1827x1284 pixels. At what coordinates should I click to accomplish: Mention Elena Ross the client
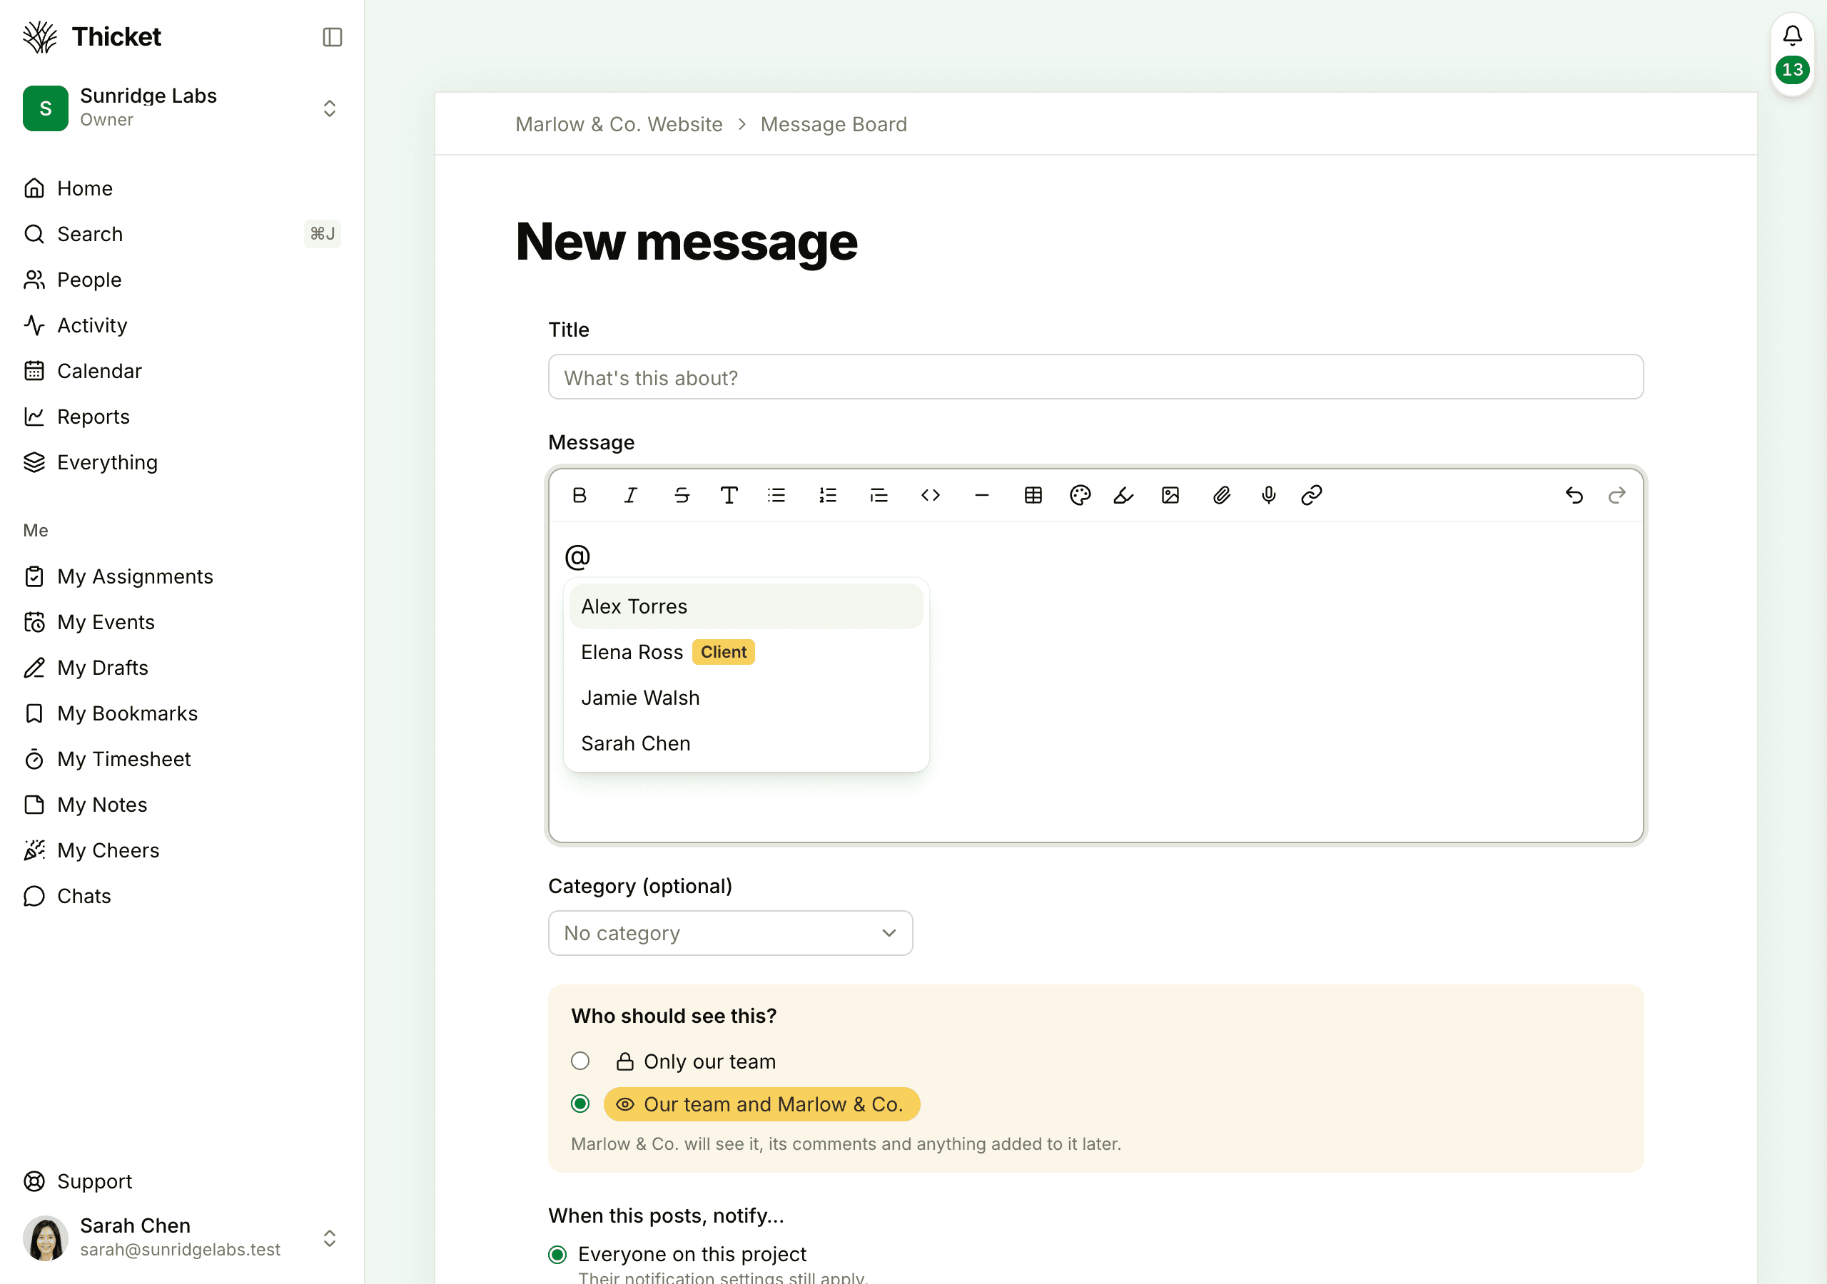click(x=746, y=651)
